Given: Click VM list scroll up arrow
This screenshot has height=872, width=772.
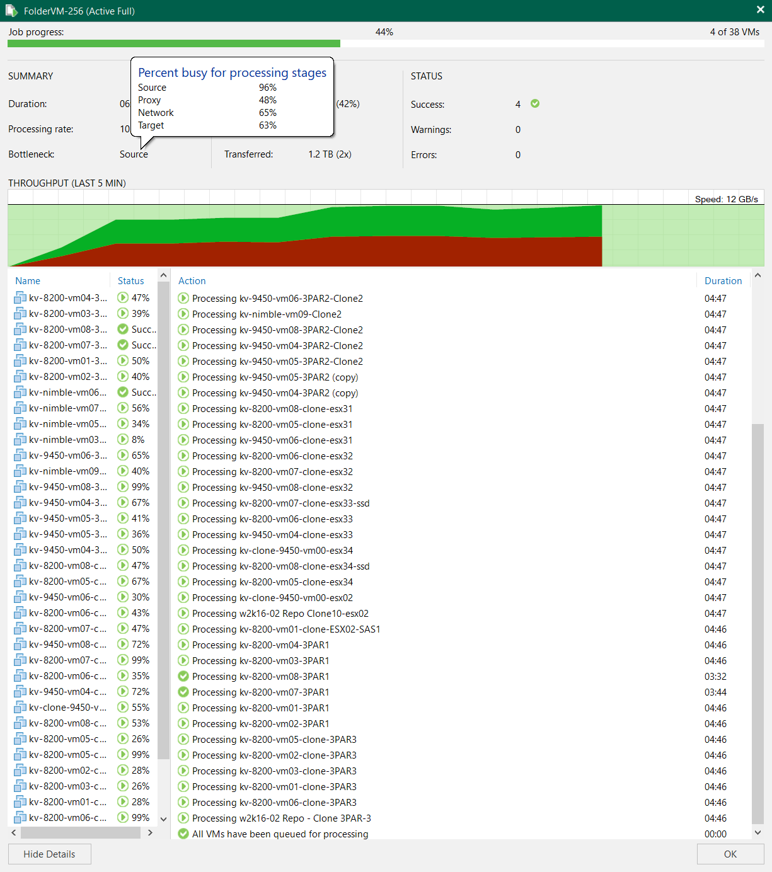Looking at the screenshot, I should (x=163, y=275).
